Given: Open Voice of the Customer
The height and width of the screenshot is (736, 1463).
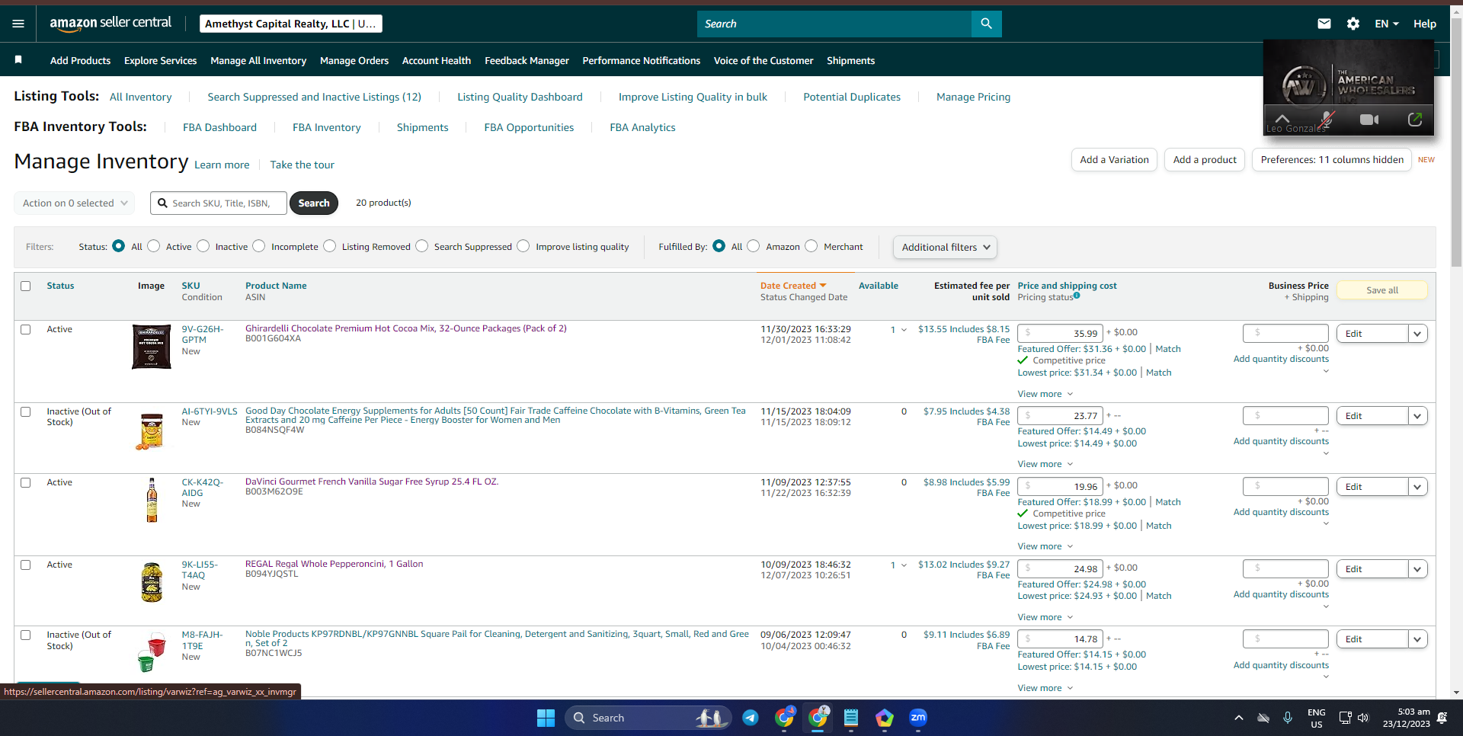Looking at the screenshot, I should (x=764, y=60).
